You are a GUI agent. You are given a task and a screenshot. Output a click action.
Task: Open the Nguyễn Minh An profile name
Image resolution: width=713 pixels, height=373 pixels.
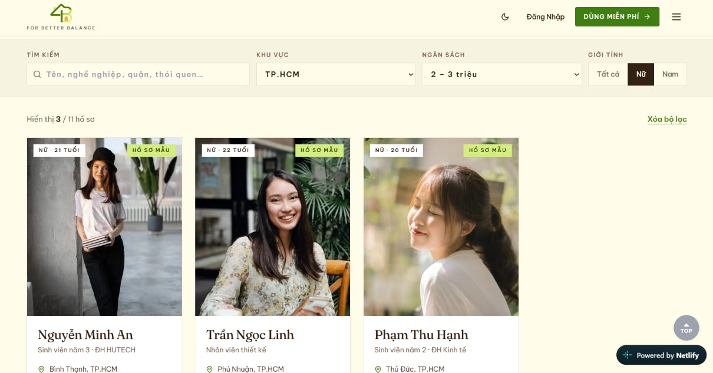tap(85, 335)
